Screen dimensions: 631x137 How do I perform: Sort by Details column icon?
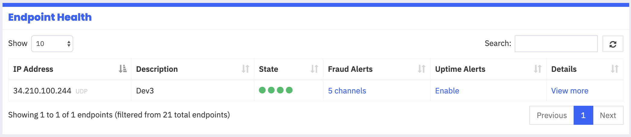point(614,69)
